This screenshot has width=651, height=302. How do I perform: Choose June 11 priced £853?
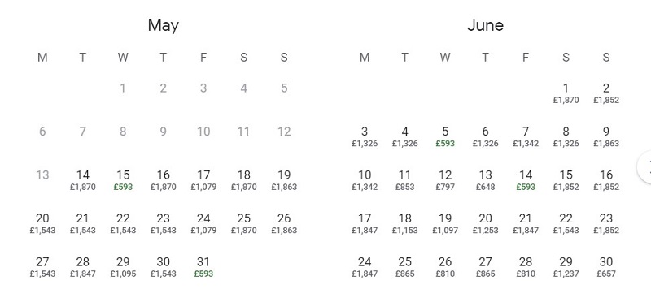click(404, 180)
